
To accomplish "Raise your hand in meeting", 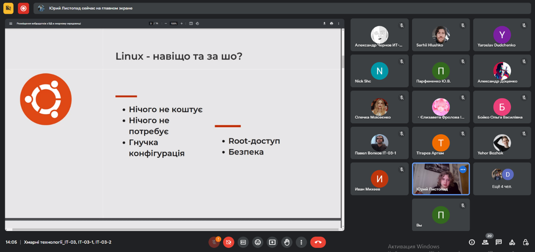I will (287, 242).
